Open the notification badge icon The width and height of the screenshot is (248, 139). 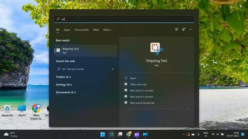(x=243, y=134)
